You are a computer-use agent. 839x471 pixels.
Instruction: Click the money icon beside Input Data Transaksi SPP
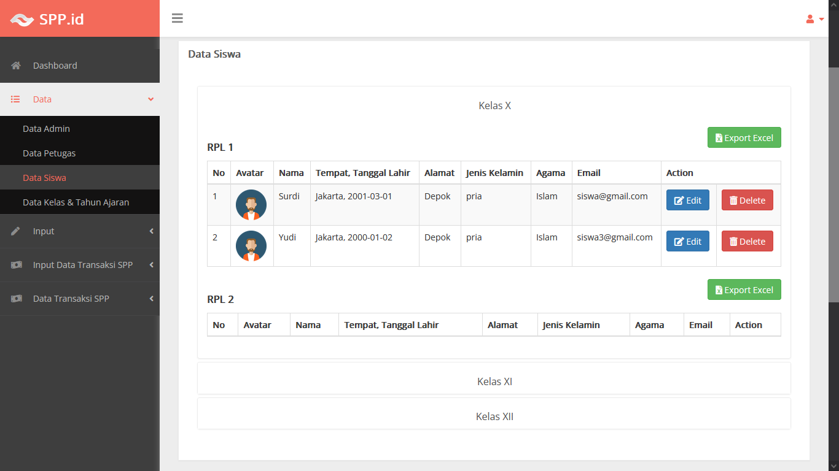(x=17, y=265)
